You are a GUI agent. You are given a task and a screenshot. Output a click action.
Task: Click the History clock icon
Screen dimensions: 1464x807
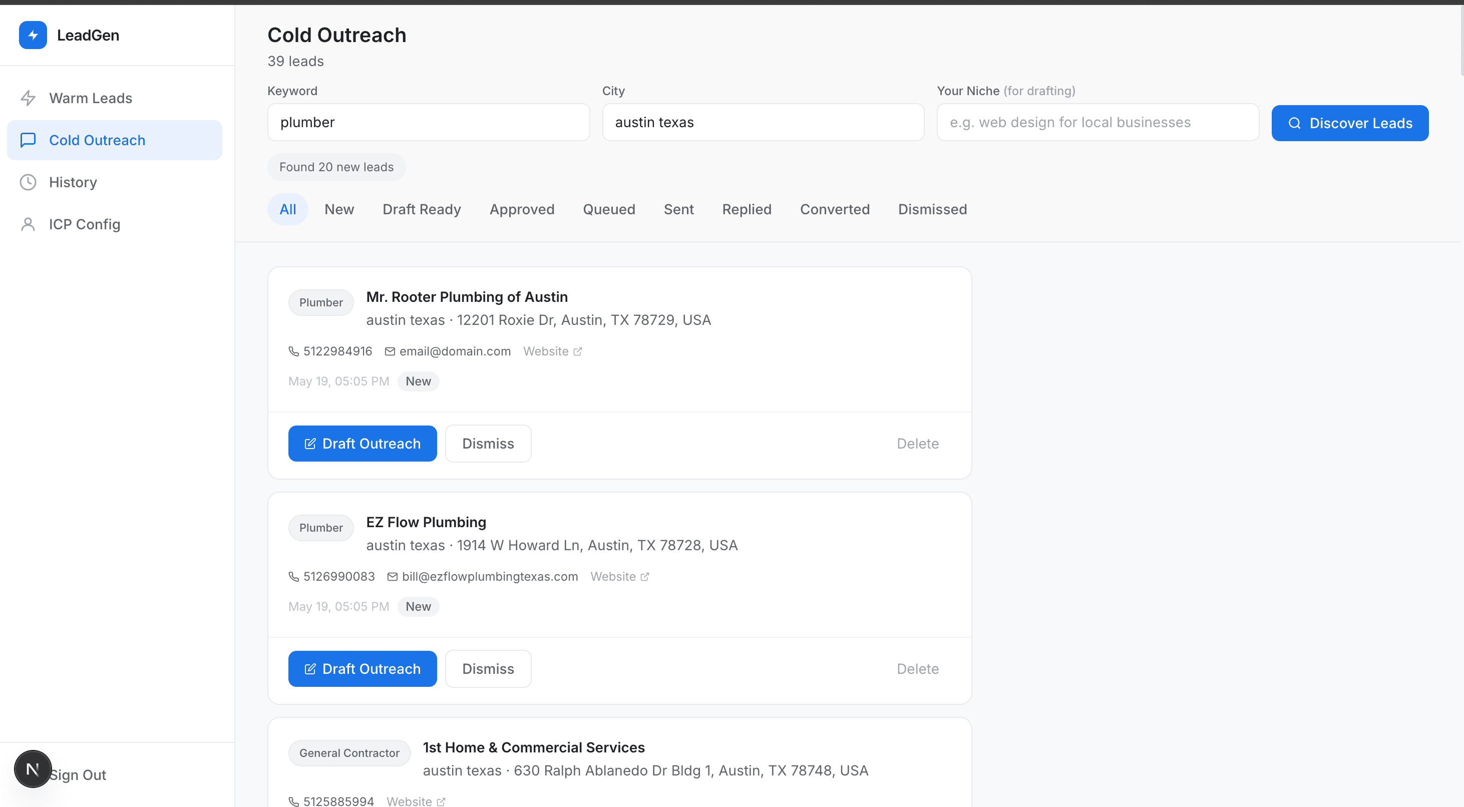pos(28,182)
